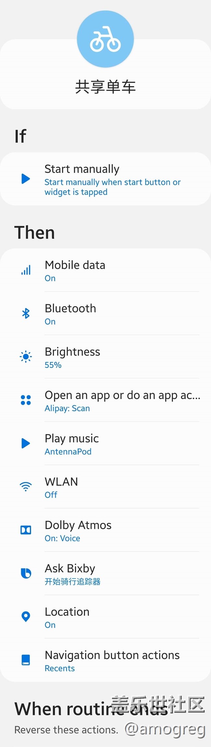Click the Bluetooth icon
Image resolution: width=211 pixels, height=747 pixels.
click(26, 314)
